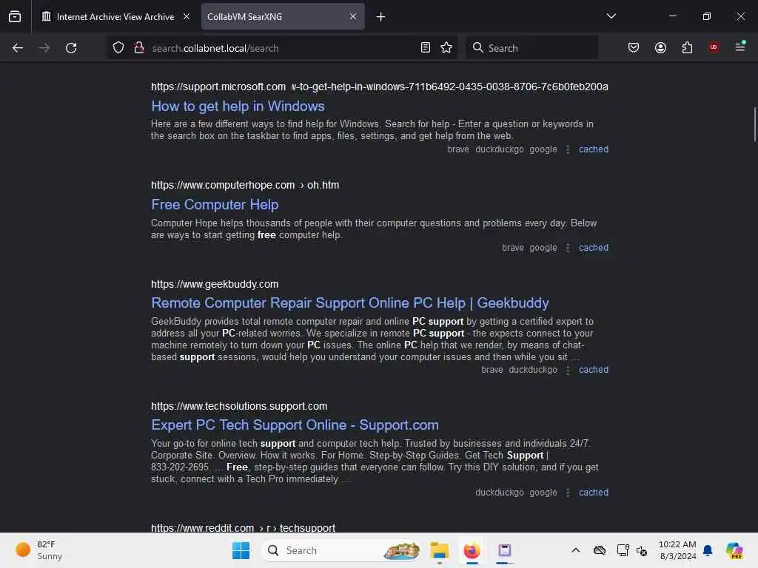This screenshot has width=758, height=568.
Task: Expand engines menu for Support.com result
Action: pyautogui.click(x=568, y=493)
